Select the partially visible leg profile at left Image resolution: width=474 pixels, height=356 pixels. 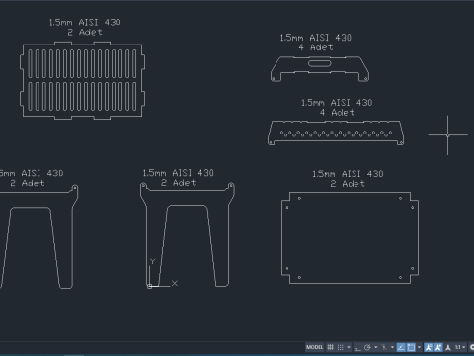pos(39,236)
